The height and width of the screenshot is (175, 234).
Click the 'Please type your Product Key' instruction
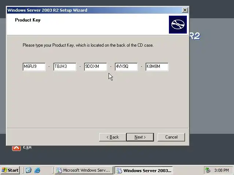tap(88, 45)
